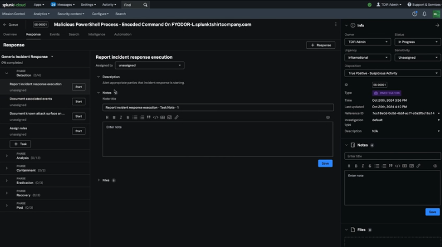Toggle Italic in sidebar Notes toolbar
The image size is (442, 247).
pyautogui.click(x=363, y=166)
